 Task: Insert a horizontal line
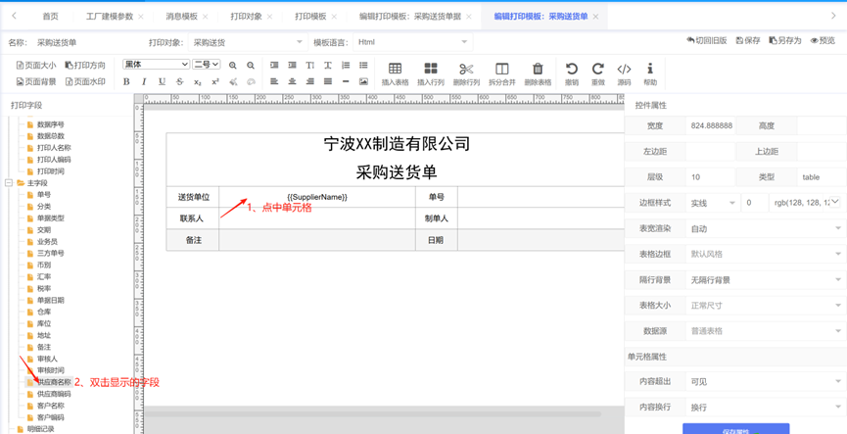coord(346,81)
